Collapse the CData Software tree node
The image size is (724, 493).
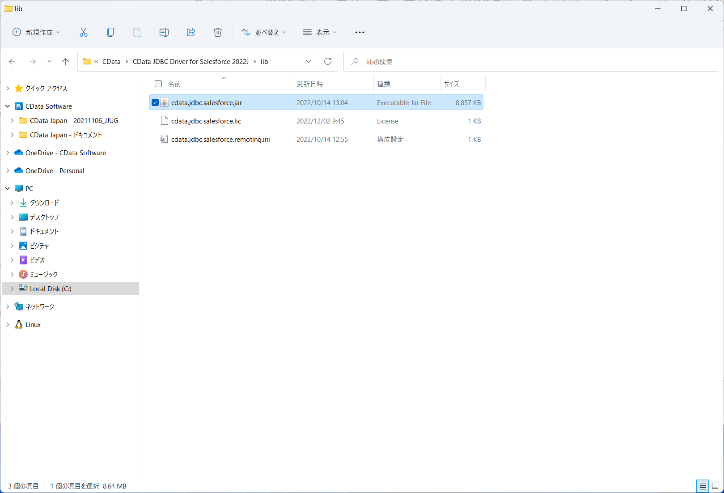[8, 106]
